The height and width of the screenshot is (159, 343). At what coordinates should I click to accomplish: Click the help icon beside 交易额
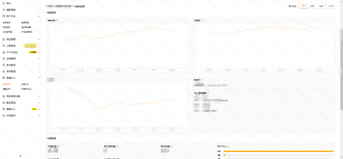[x=202, y=20]
